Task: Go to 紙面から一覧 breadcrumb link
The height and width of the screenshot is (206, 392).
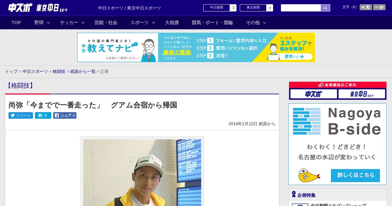Action: (83, 71)
